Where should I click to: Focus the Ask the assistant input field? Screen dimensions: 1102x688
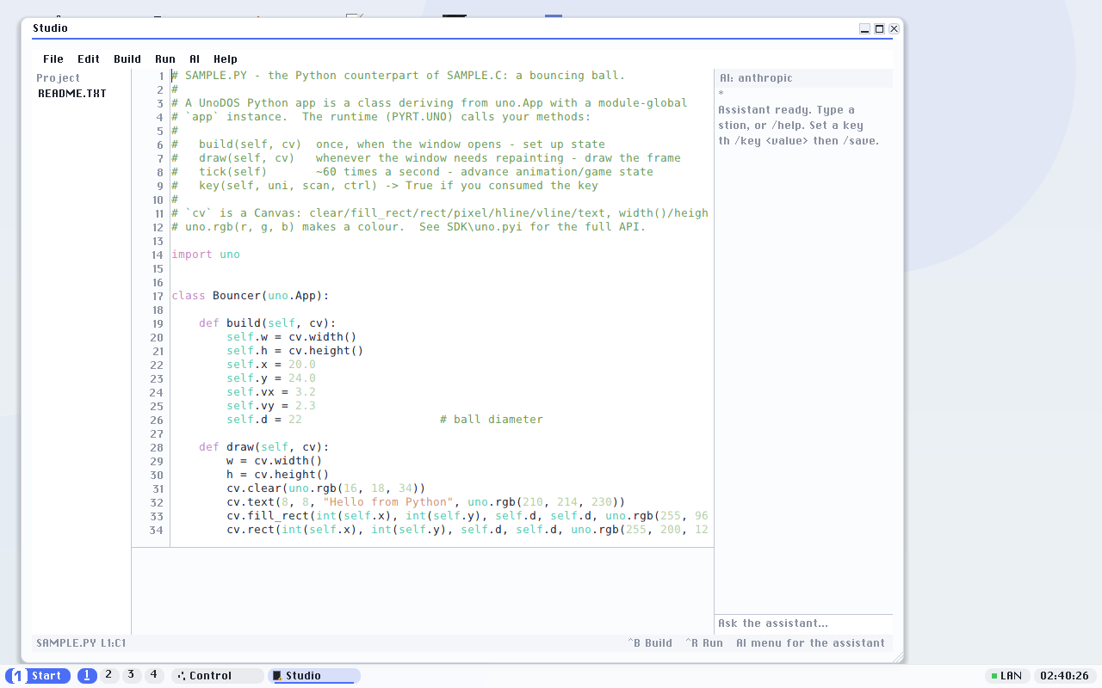tap(803, 623)
